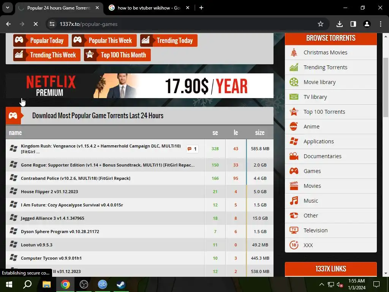389x292 pixels.
Task: Toggle the Chrome side panel
Action: coord(353,24)
